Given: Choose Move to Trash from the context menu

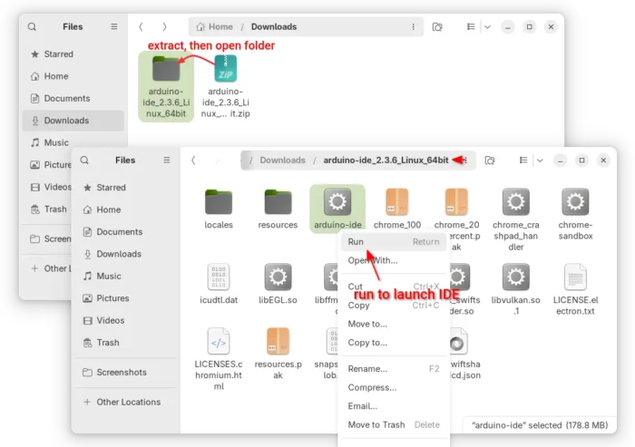Looking at the screenshot, I should tap(393, 424).
